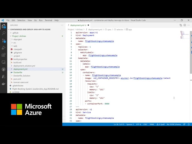Image resolution: width=192 pixels, height=144 pixels.
Task: Open the Terminal menu
Action: tap(49, 20)
